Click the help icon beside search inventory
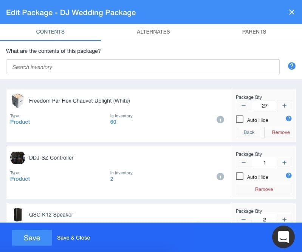This screenshot has width=302, height=252. click(291, 66)
